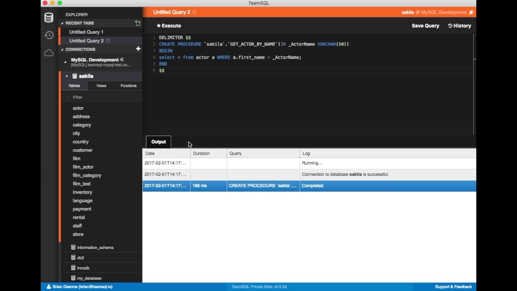The height and width of the screenshot is (291, 517).
Task: Select the Untitled Query 2 editor tab
Action: [172, 12]
